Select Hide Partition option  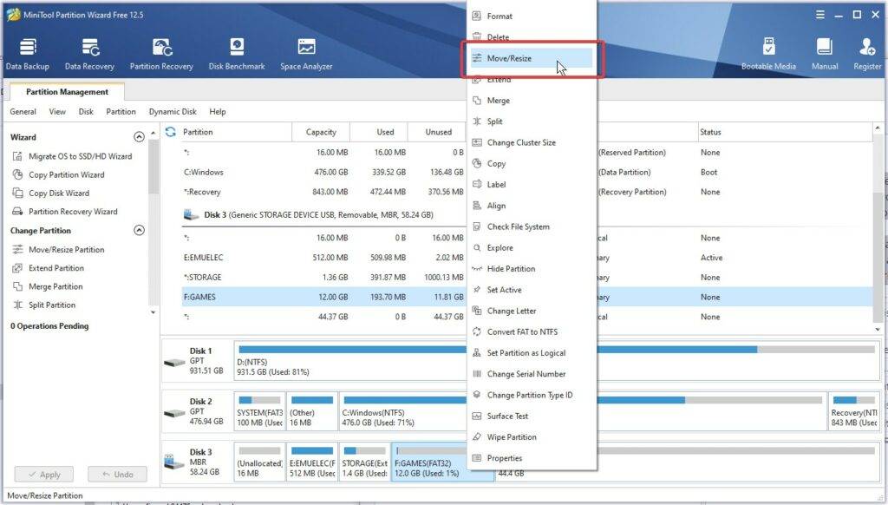click(x=532, y=269)
